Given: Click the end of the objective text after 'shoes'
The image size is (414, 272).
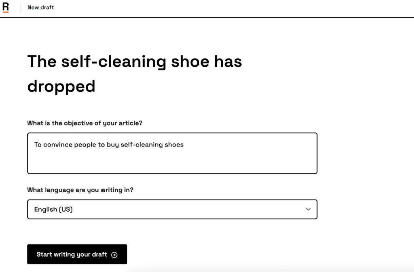Looking at the screenshot, I should coord(184,144).
